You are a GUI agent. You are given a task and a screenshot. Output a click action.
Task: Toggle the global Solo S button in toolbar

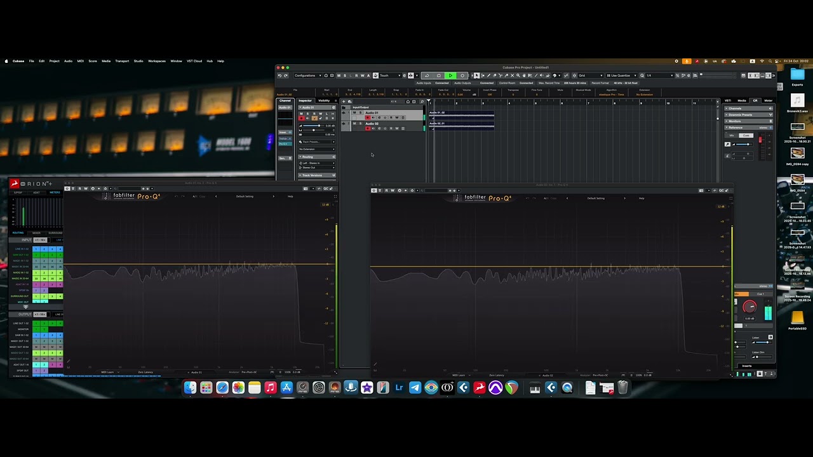[x=344, y=76]
